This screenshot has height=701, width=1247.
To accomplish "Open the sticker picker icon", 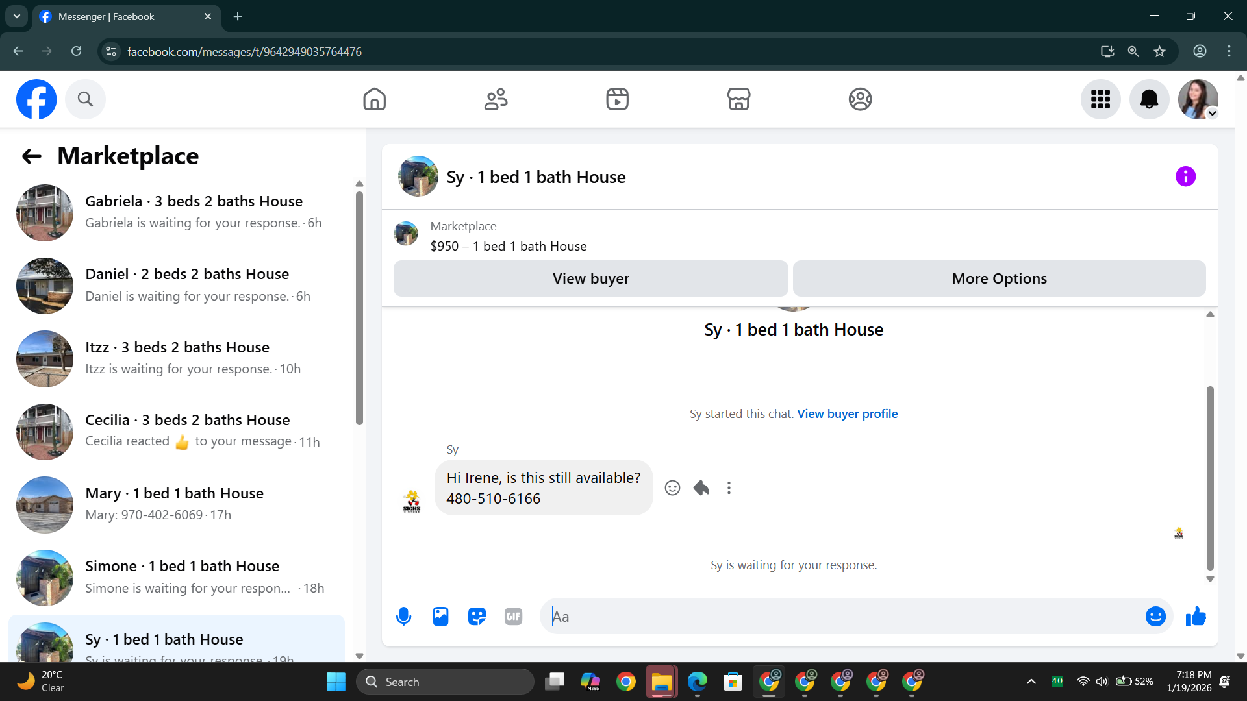I will [477, 617].
